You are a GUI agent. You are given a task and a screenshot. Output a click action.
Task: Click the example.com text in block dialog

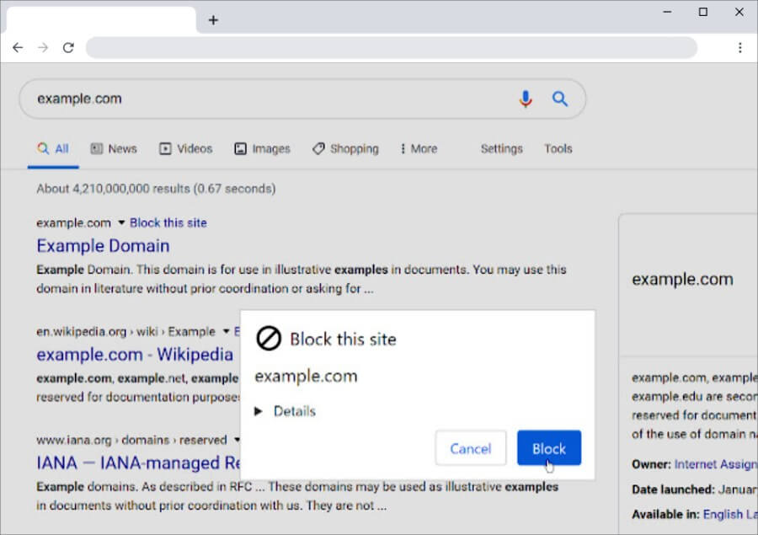tap(306, 377)
